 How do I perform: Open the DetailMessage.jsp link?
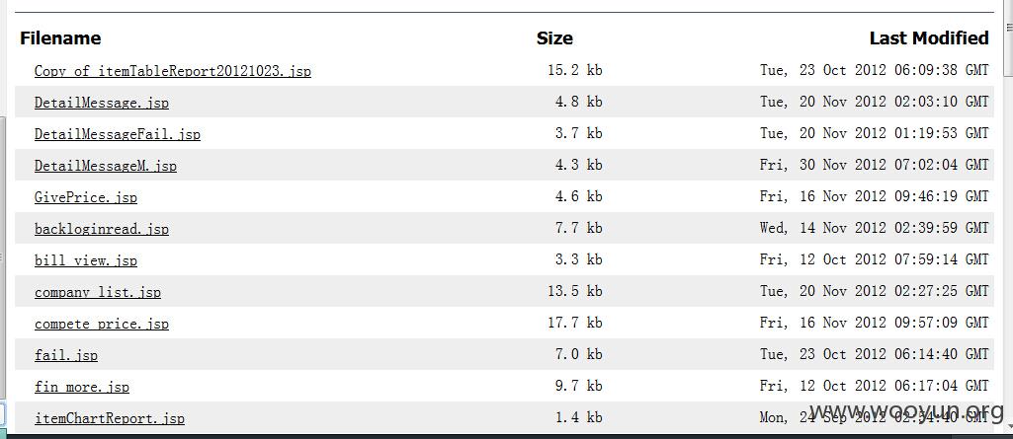click(102, 103)
